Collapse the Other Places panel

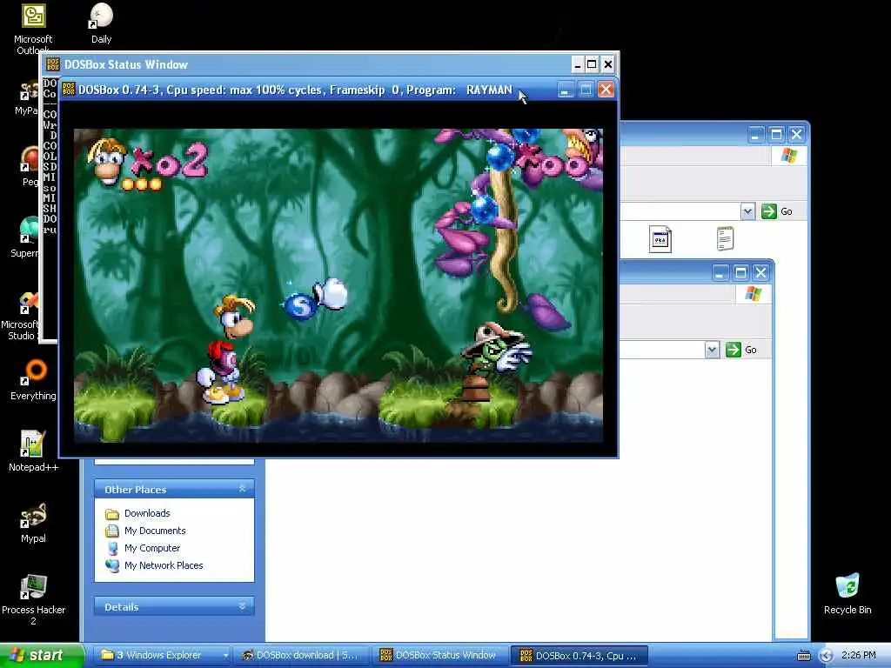(x=242, y=489)
